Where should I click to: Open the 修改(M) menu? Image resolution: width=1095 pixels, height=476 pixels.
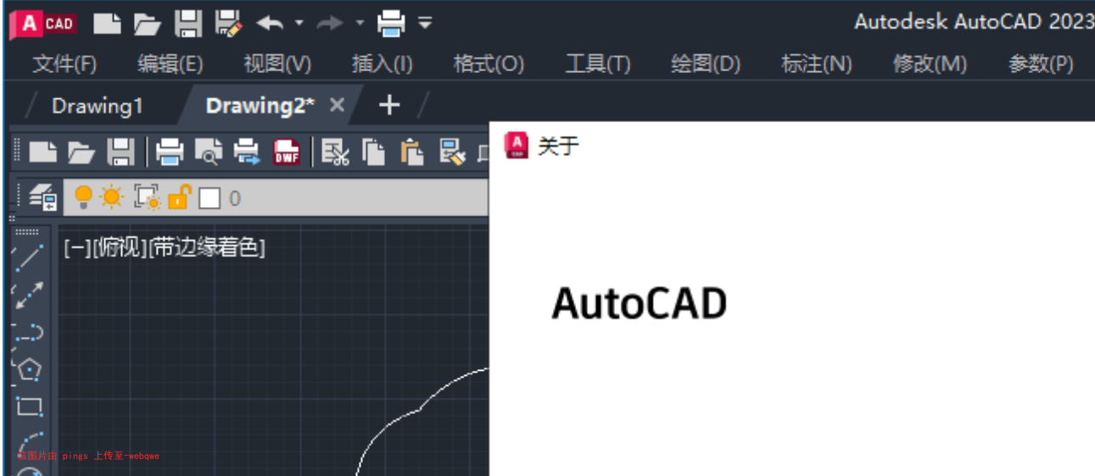coord(930,64)
